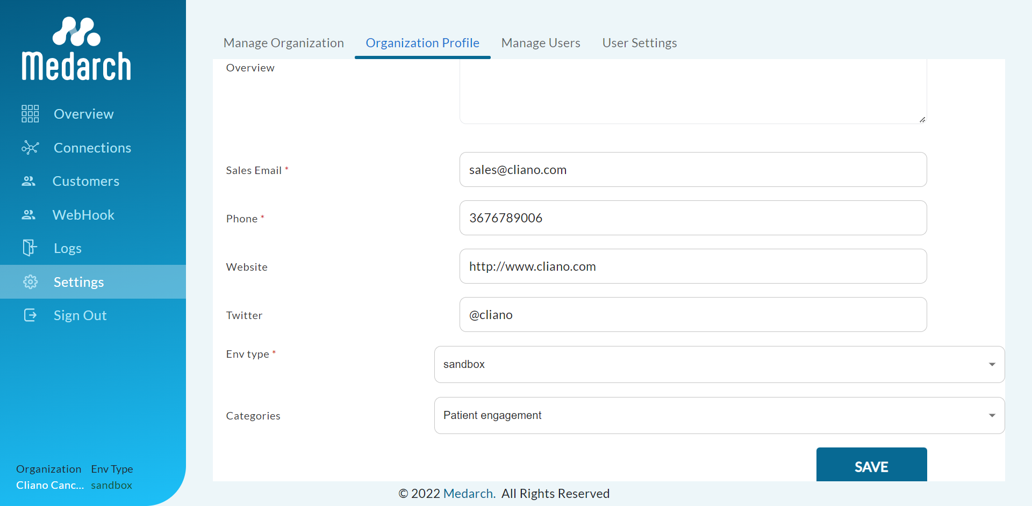The image size is (1032, 506).
Task: Click the Overview field label in form
Action: click(250, 68)
